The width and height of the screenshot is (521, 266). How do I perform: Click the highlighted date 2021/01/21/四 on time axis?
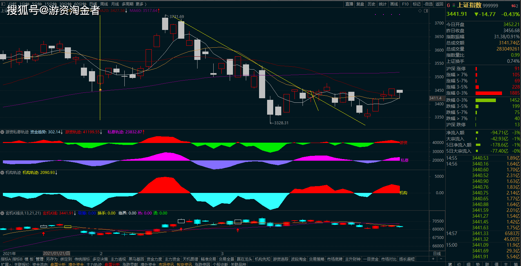point(56,254)
